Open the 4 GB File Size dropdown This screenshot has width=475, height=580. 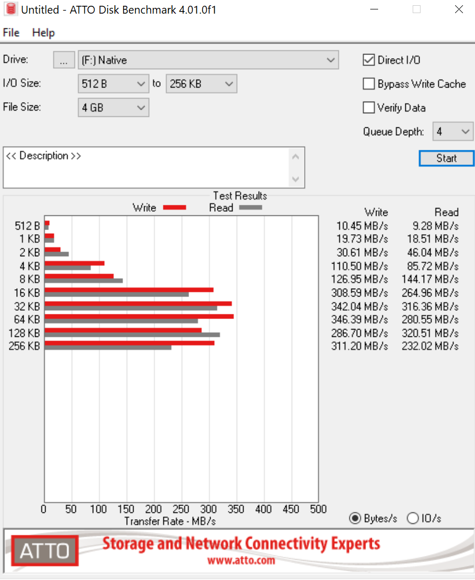113,107
